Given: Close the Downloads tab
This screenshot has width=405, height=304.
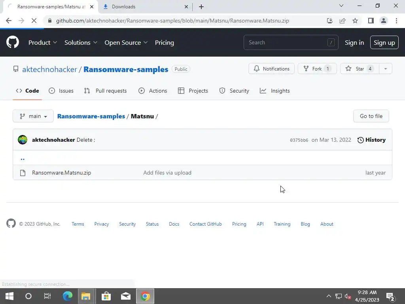Looking at the screenshot, I should 186,7.
